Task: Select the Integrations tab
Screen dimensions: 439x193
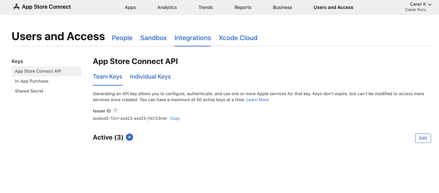Action: (193, 38)
